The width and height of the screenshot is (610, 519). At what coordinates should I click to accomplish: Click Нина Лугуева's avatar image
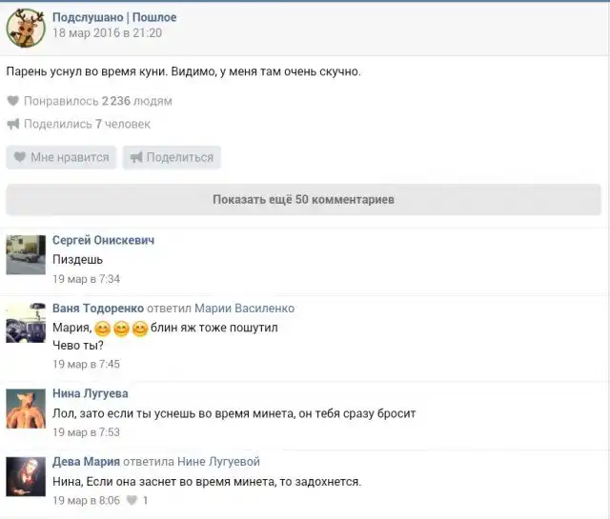26,409
